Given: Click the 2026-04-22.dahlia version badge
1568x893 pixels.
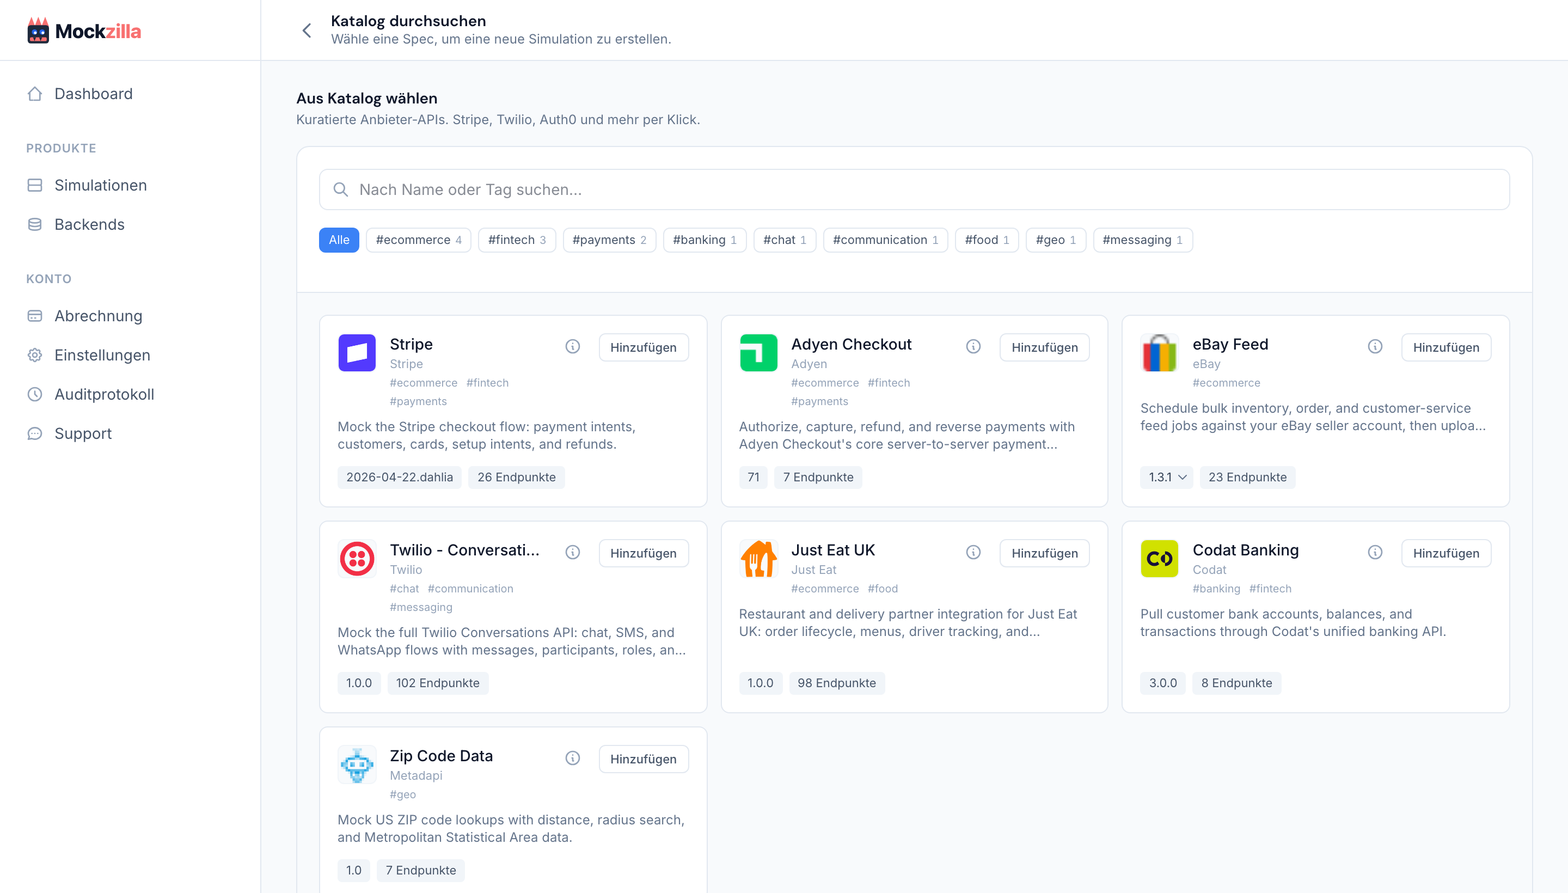Looking at the screenshot, I should 400,477.
